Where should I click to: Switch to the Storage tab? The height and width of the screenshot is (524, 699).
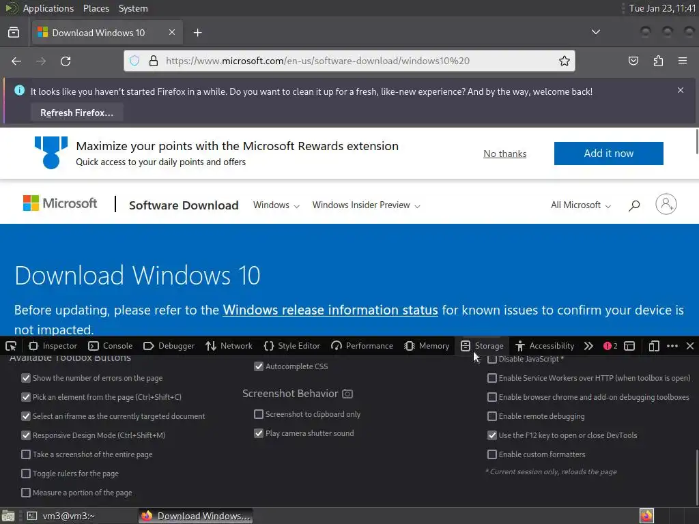click(483, 346)
